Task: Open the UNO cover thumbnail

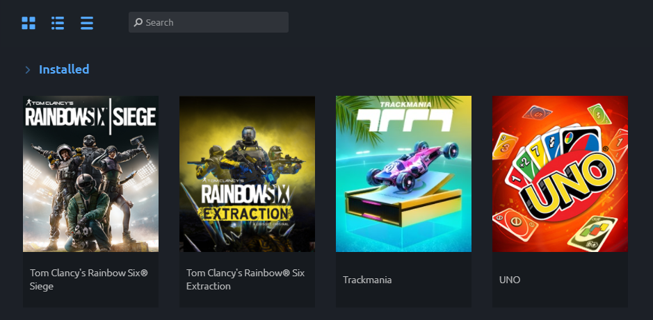Action: point(560,174)
